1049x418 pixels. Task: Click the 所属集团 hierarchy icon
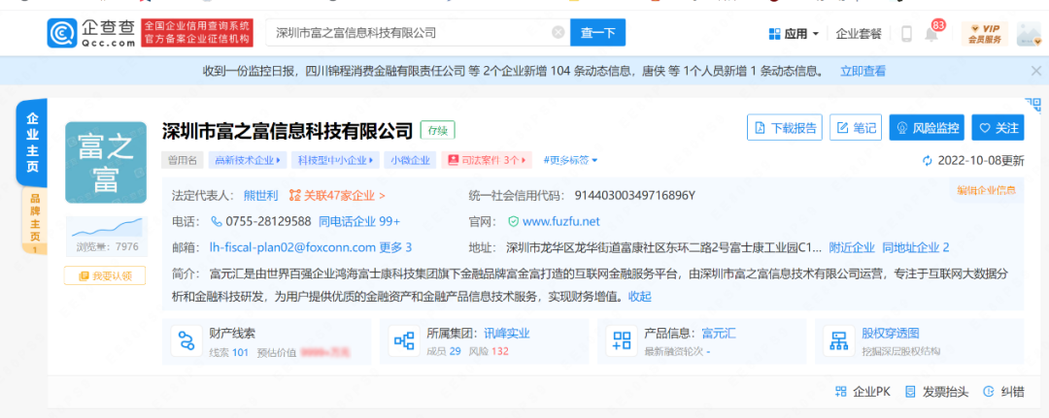[402, 340]
